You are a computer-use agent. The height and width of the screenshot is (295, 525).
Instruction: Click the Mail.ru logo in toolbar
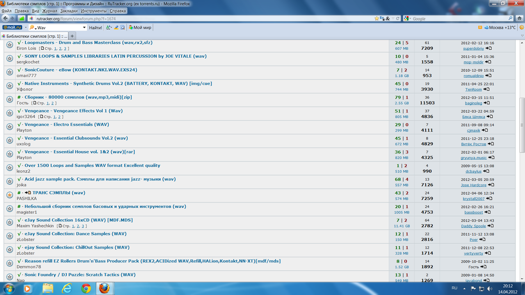pyautogui.click(x=11, y=27)
